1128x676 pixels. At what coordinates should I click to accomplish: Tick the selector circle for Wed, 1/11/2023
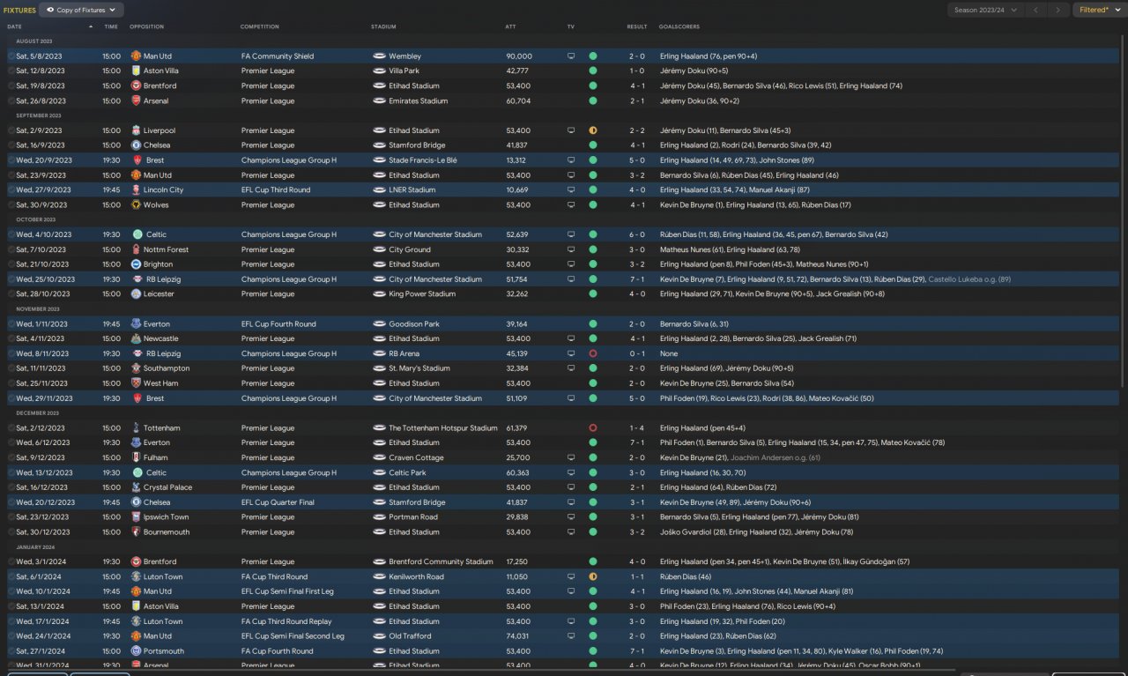tap(11, 323)
